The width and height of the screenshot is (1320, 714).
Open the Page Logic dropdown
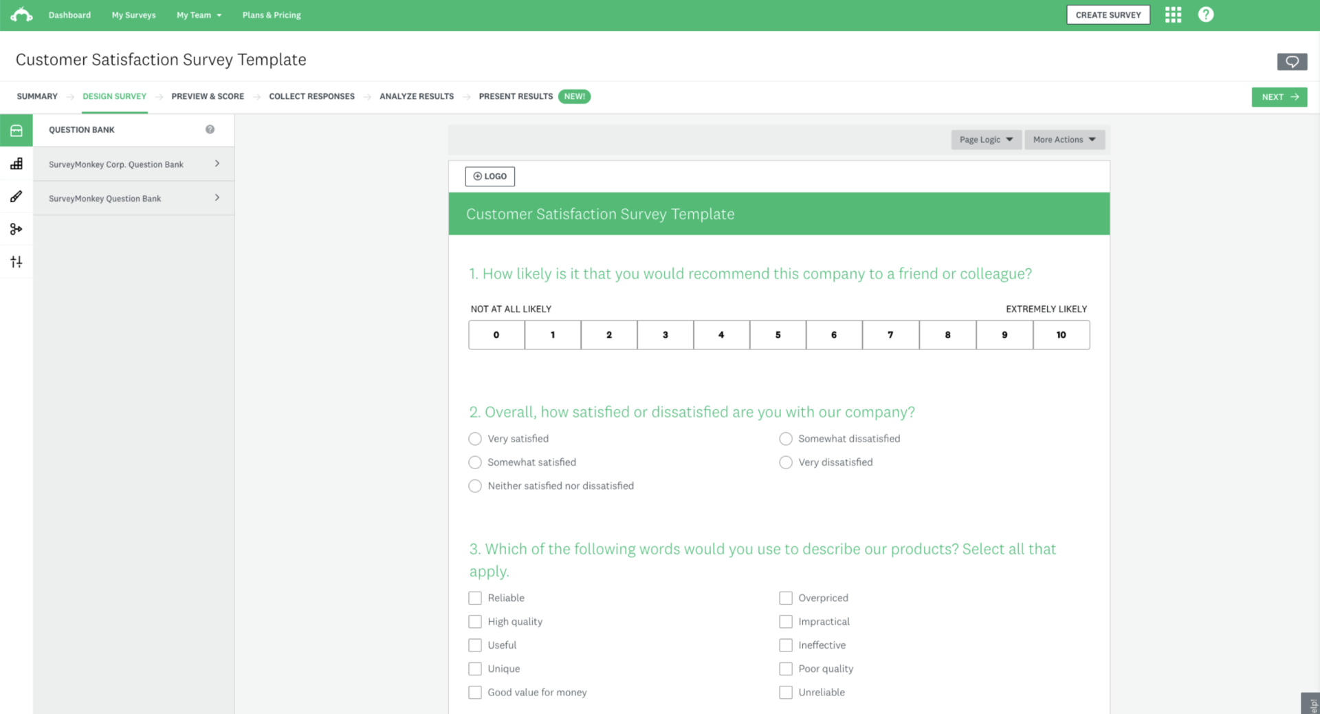986,140
